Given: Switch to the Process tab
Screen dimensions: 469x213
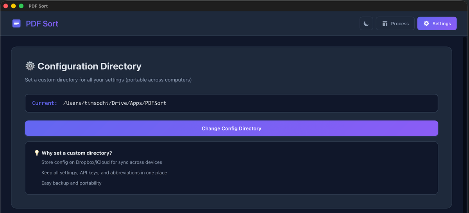Looking at the screenshot, I should point(395,24).
